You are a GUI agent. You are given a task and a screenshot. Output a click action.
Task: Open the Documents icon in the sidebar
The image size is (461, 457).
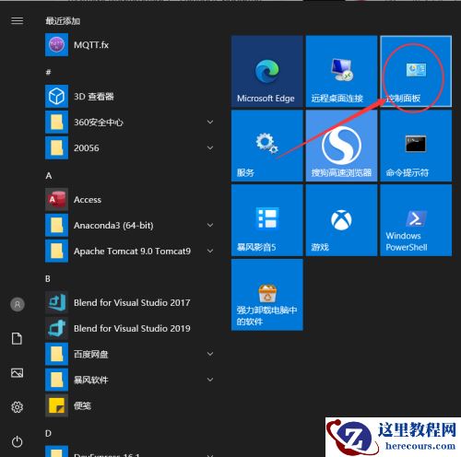click(17, 338)
